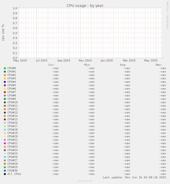Click the CPU#28 legend label

point(13,164)
